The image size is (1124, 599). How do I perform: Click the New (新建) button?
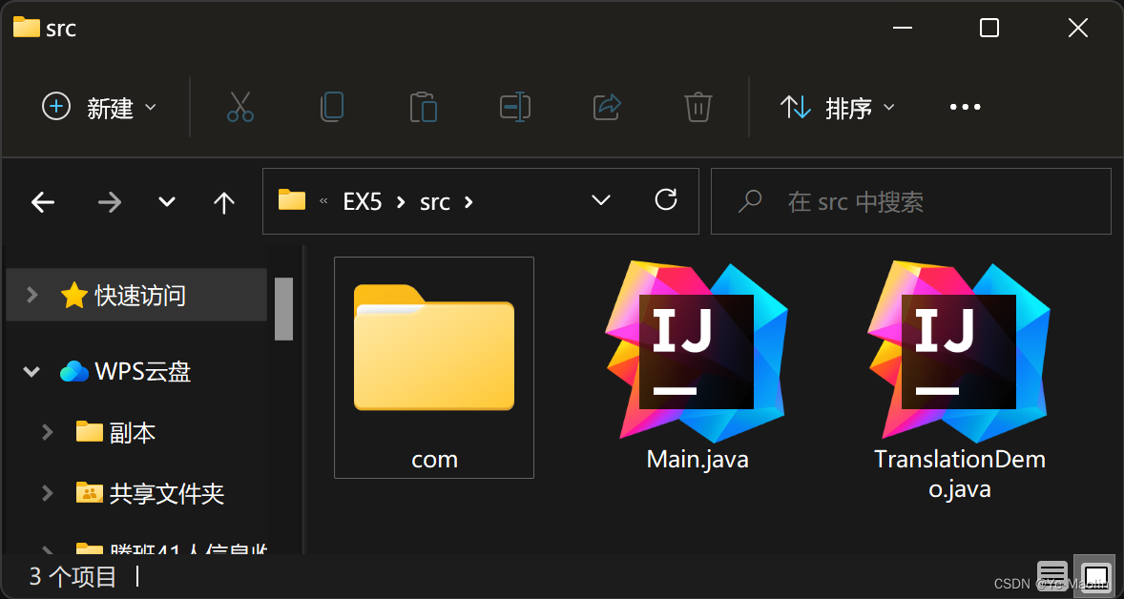coord(99,108)
